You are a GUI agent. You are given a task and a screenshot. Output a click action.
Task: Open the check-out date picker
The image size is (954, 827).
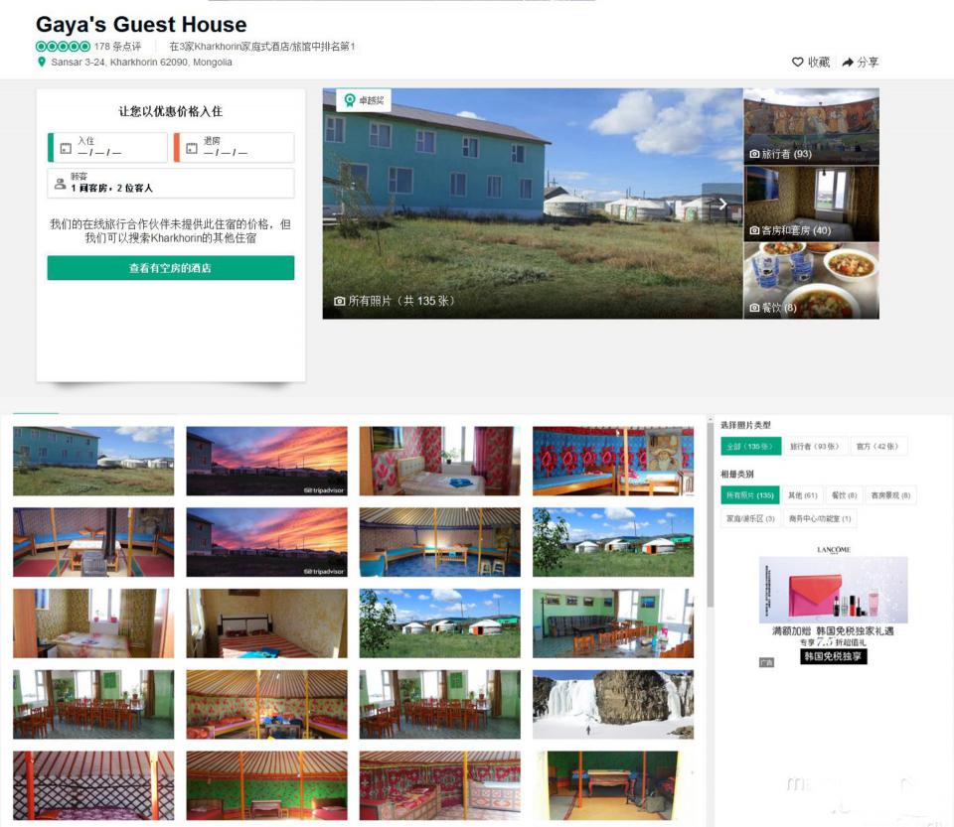(x=235, y=147)
